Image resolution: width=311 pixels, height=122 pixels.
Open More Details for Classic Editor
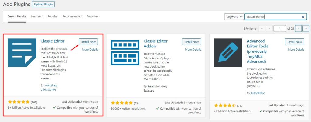click(x=90, y=50)
